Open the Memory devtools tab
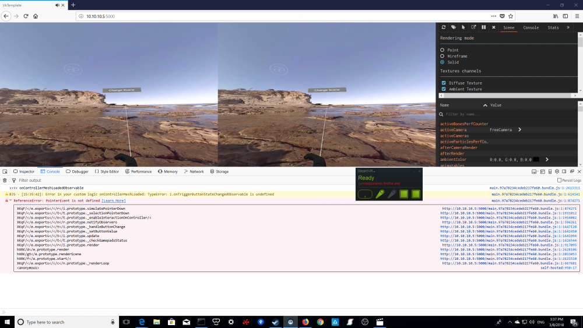The height and width of the screenshot is (328, 583). pos(167,172)
